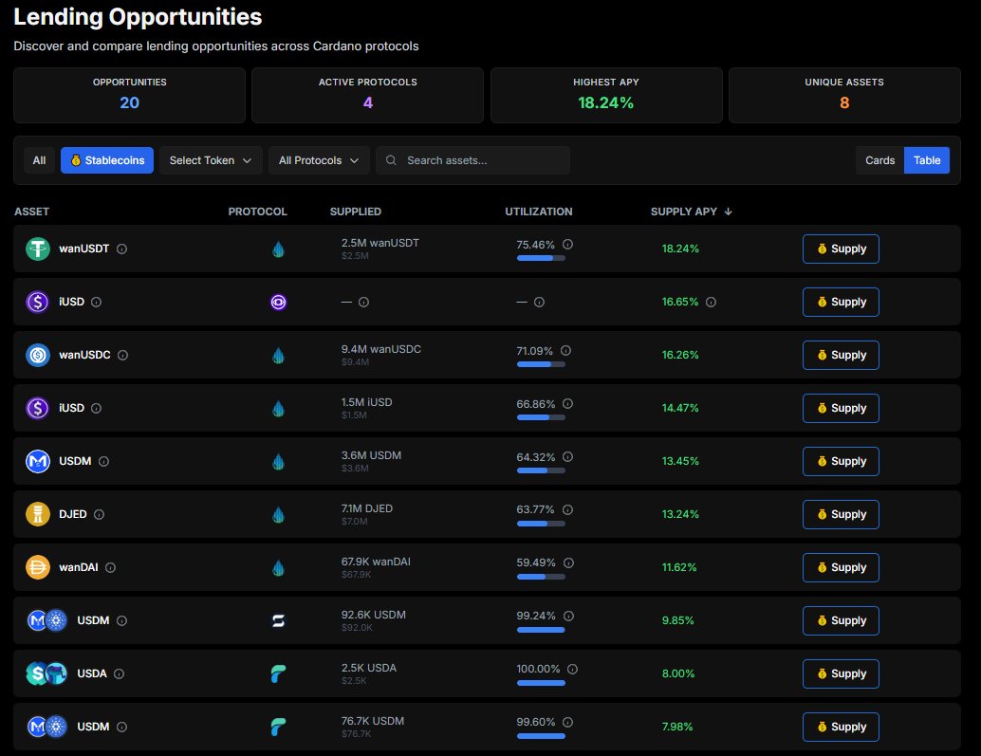This screenshot has width=981, height=756.
Task: Click the wanUSDC coin icon
Action: [38, 355]
